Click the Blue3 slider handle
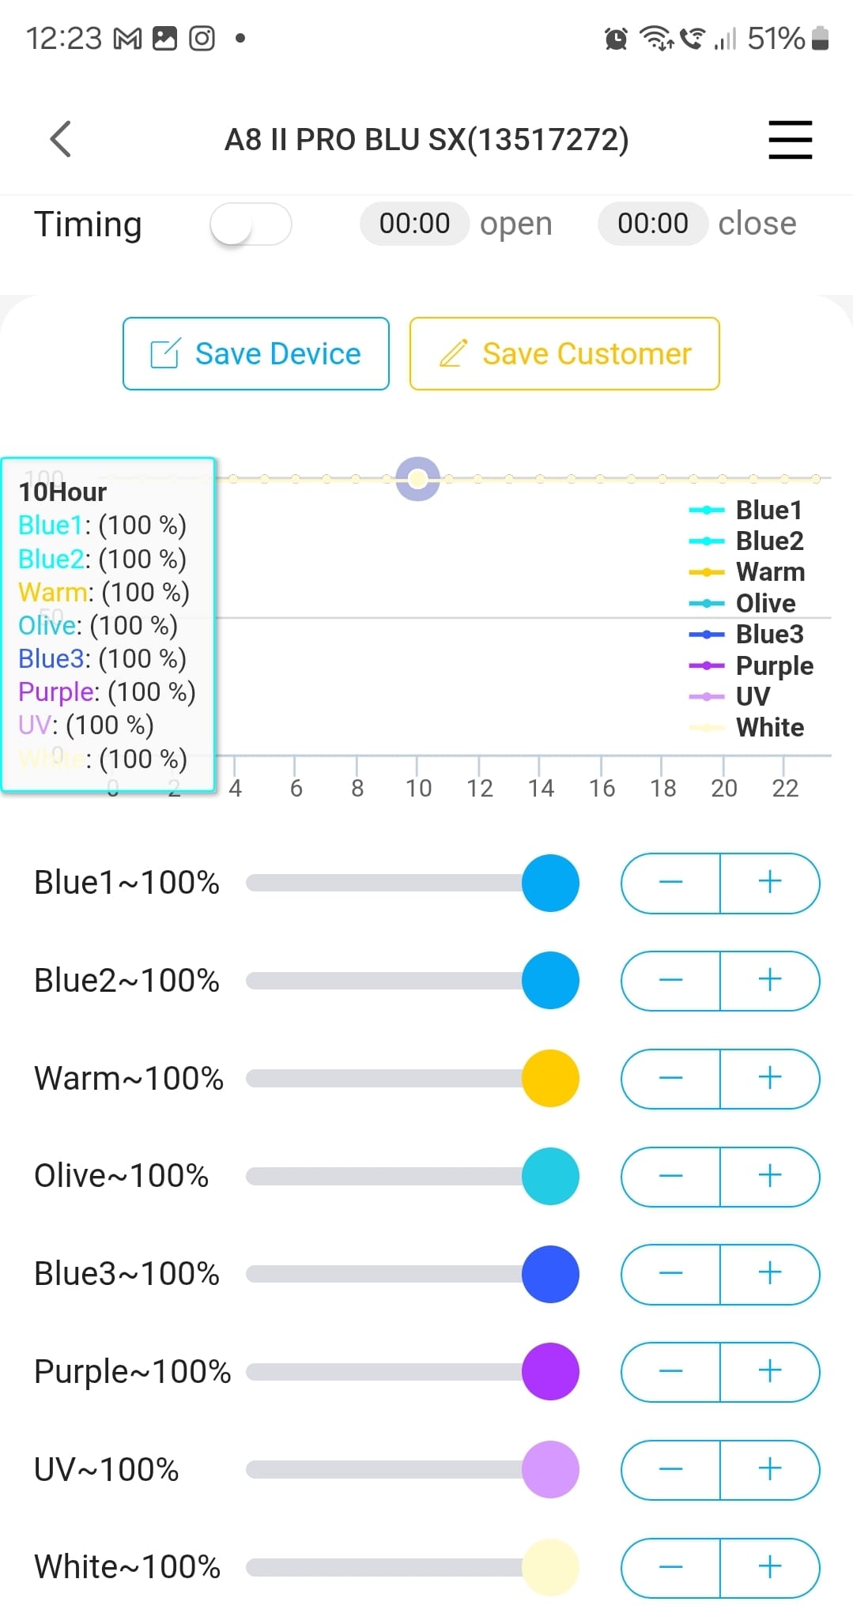The height and width of the screenshot is (1609, 853). [x=550, y=1274]
